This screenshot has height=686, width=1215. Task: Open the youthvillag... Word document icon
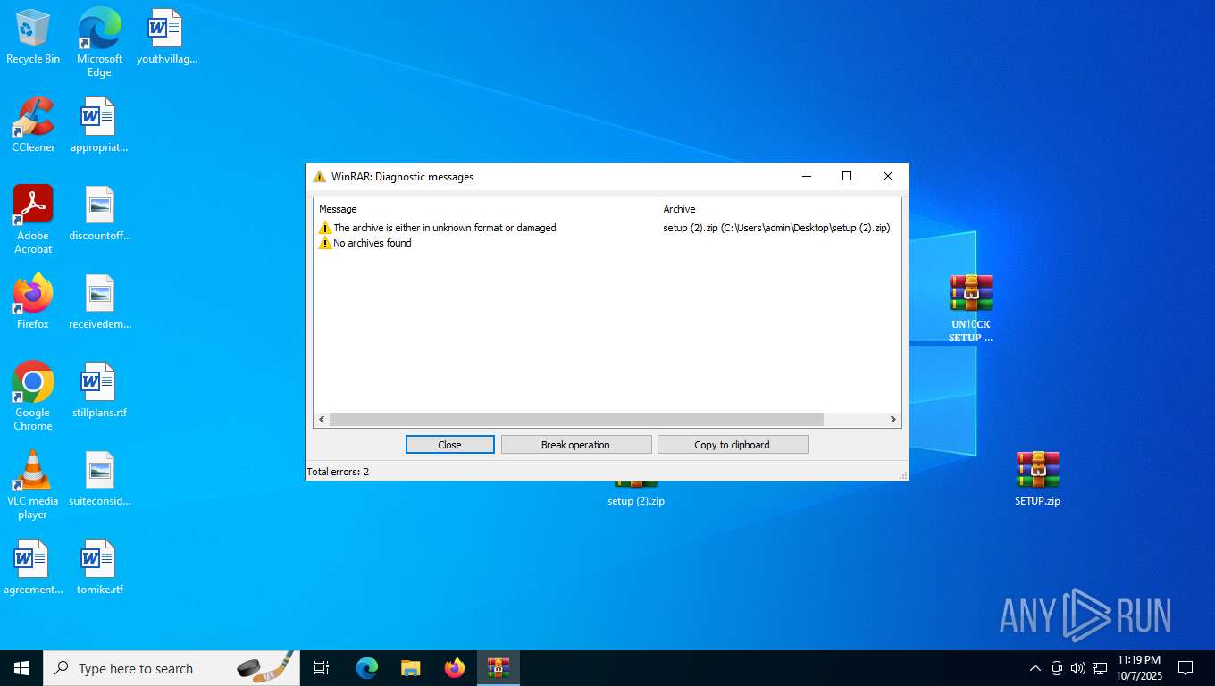click(166, 37)
